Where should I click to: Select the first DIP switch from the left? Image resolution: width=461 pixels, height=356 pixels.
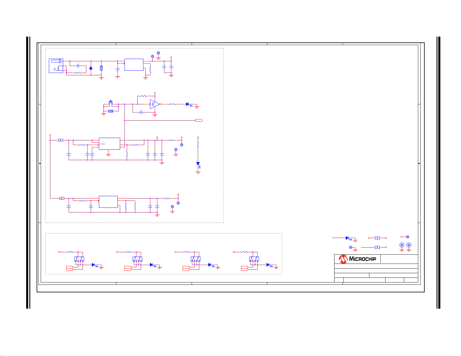(x=79, y=259)
